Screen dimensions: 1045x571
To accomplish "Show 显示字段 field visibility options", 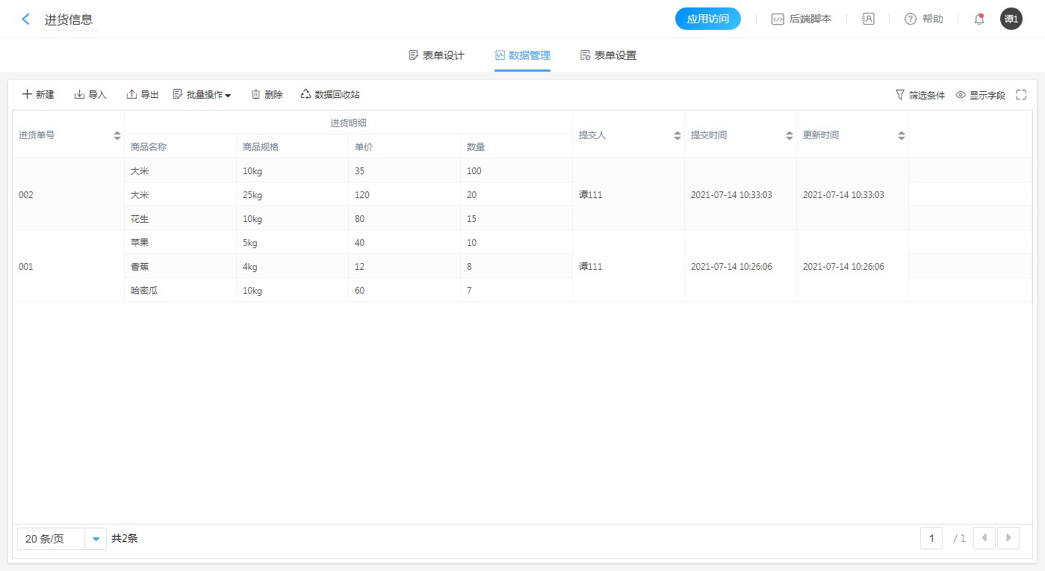I will pyautogui.click(x=981, y=95).
